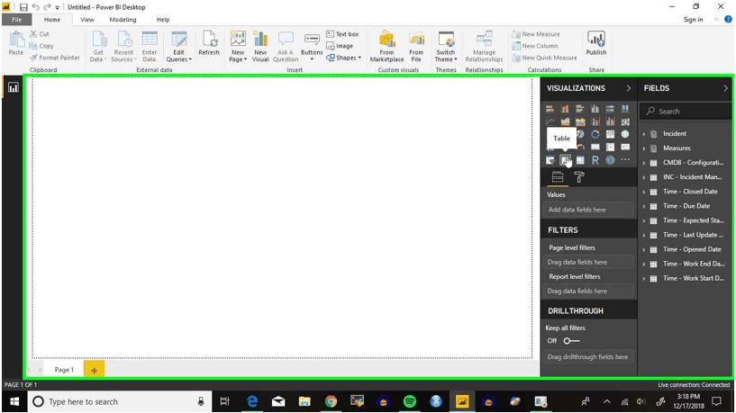The height and width of the screenshot is (413, 736).
Task: Open the Help ribbon tab
Action: tap(163, 20)
